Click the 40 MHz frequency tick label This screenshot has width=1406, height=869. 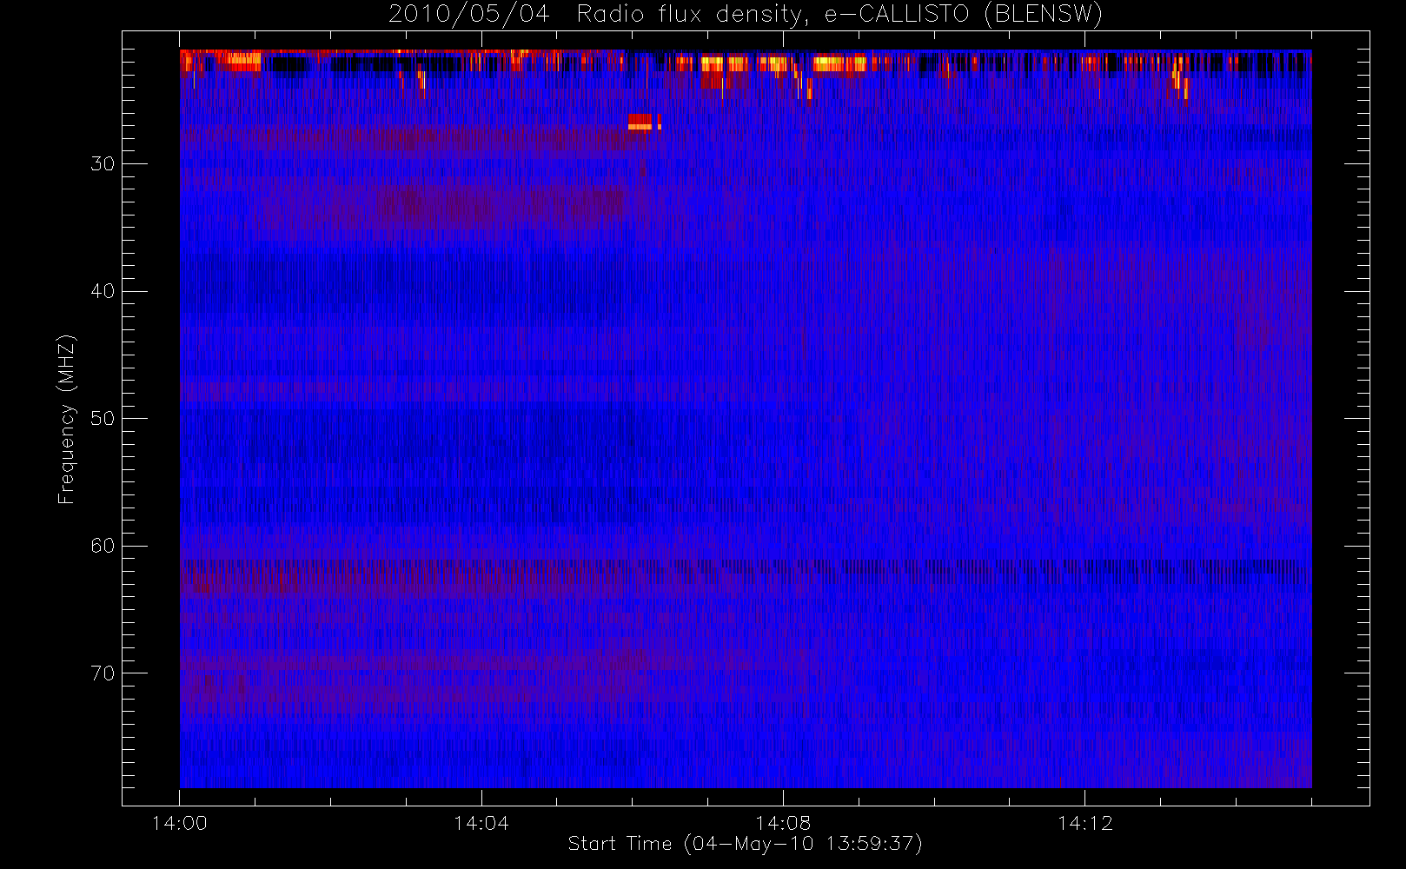pos(103,291)
